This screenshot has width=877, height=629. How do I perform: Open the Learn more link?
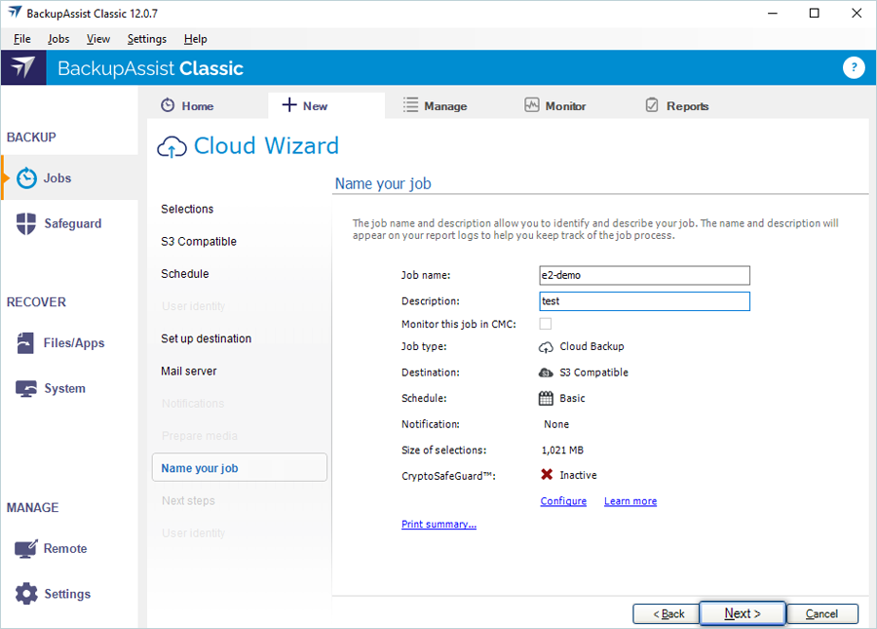coord(630,501)
